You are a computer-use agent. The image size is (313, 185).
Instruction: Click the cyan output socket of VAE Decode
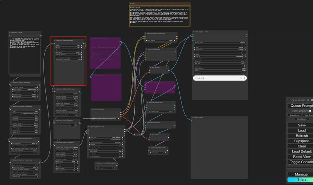pos(168,70)
